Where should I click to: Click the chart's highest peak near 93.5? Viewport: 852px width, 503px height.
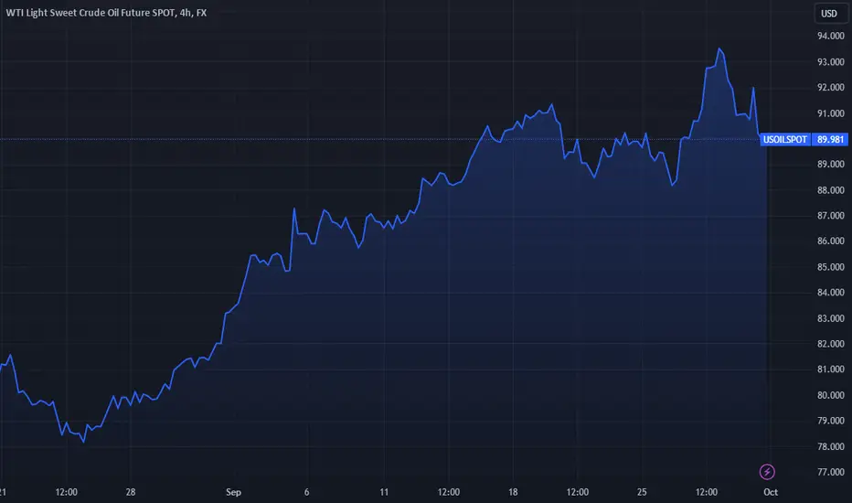(x=719, y=49)
